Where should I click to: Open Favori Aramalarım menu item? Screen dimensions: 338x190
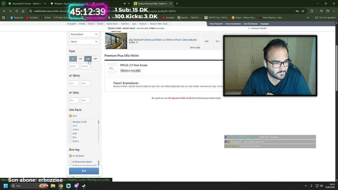[233, 24]
